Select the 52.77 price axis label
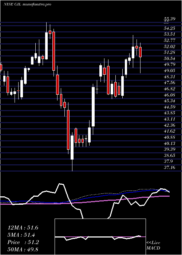 click(x=169, y=40)
